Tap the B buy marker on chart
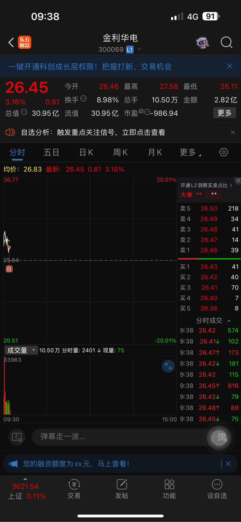Image resolution: width=241 pixels, height=522 pixels. click(x=9, y=269)
